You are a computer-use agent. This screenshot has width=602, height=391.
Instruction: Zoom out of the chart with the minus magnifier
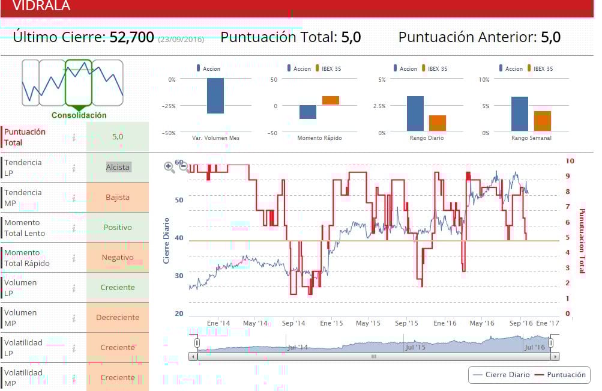[x=184, y=167]
